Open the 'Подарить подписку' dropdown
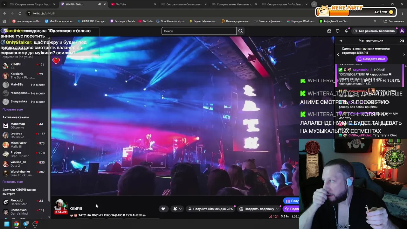This screenshot has width=407, height=229. (x=259, y=209)
